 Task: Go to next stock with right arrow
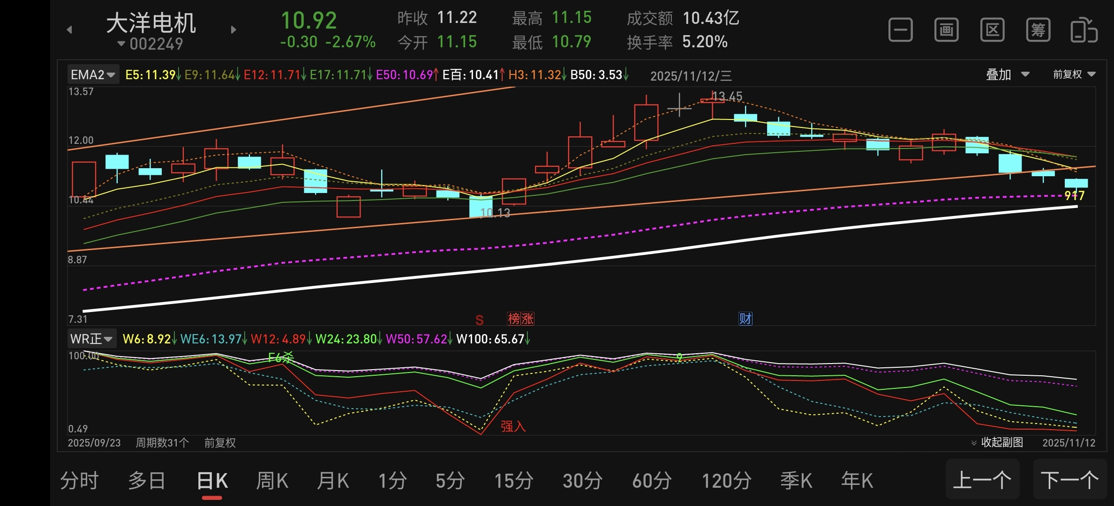[x=233, y=30]
